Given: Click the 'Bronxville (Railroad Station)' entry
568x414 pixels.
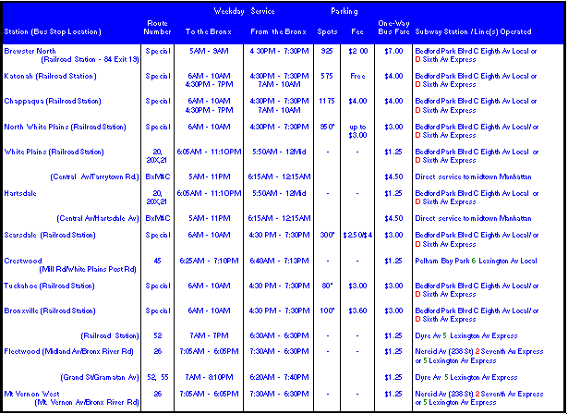Looking at the screenshot, I should (50, 310).
